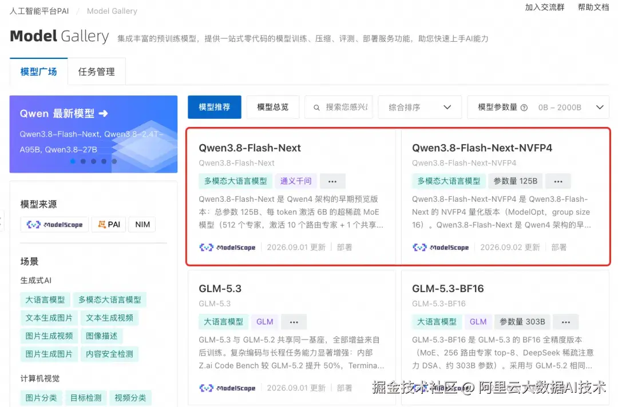Click the search magnifier icon
The width and height of the screenshot is (618, 407).
(x=316, y=107)
